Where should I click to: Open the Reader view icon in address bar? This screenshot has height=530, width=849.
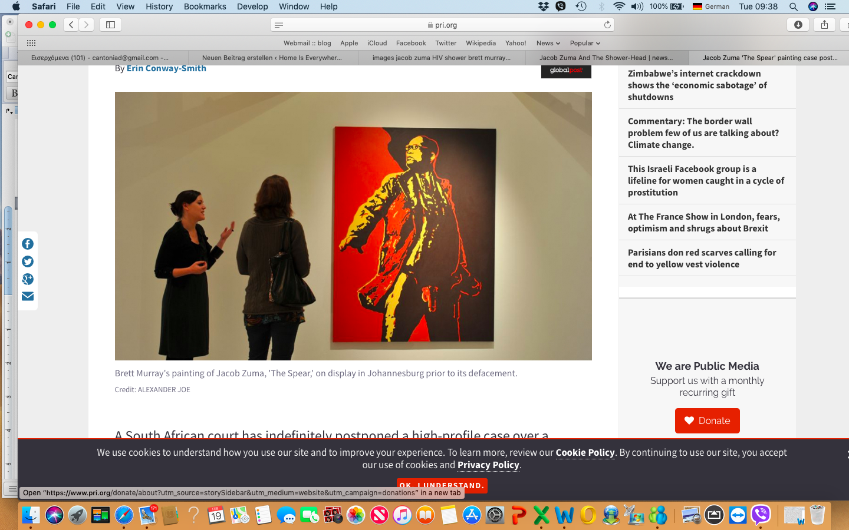(x=279, y=25)
